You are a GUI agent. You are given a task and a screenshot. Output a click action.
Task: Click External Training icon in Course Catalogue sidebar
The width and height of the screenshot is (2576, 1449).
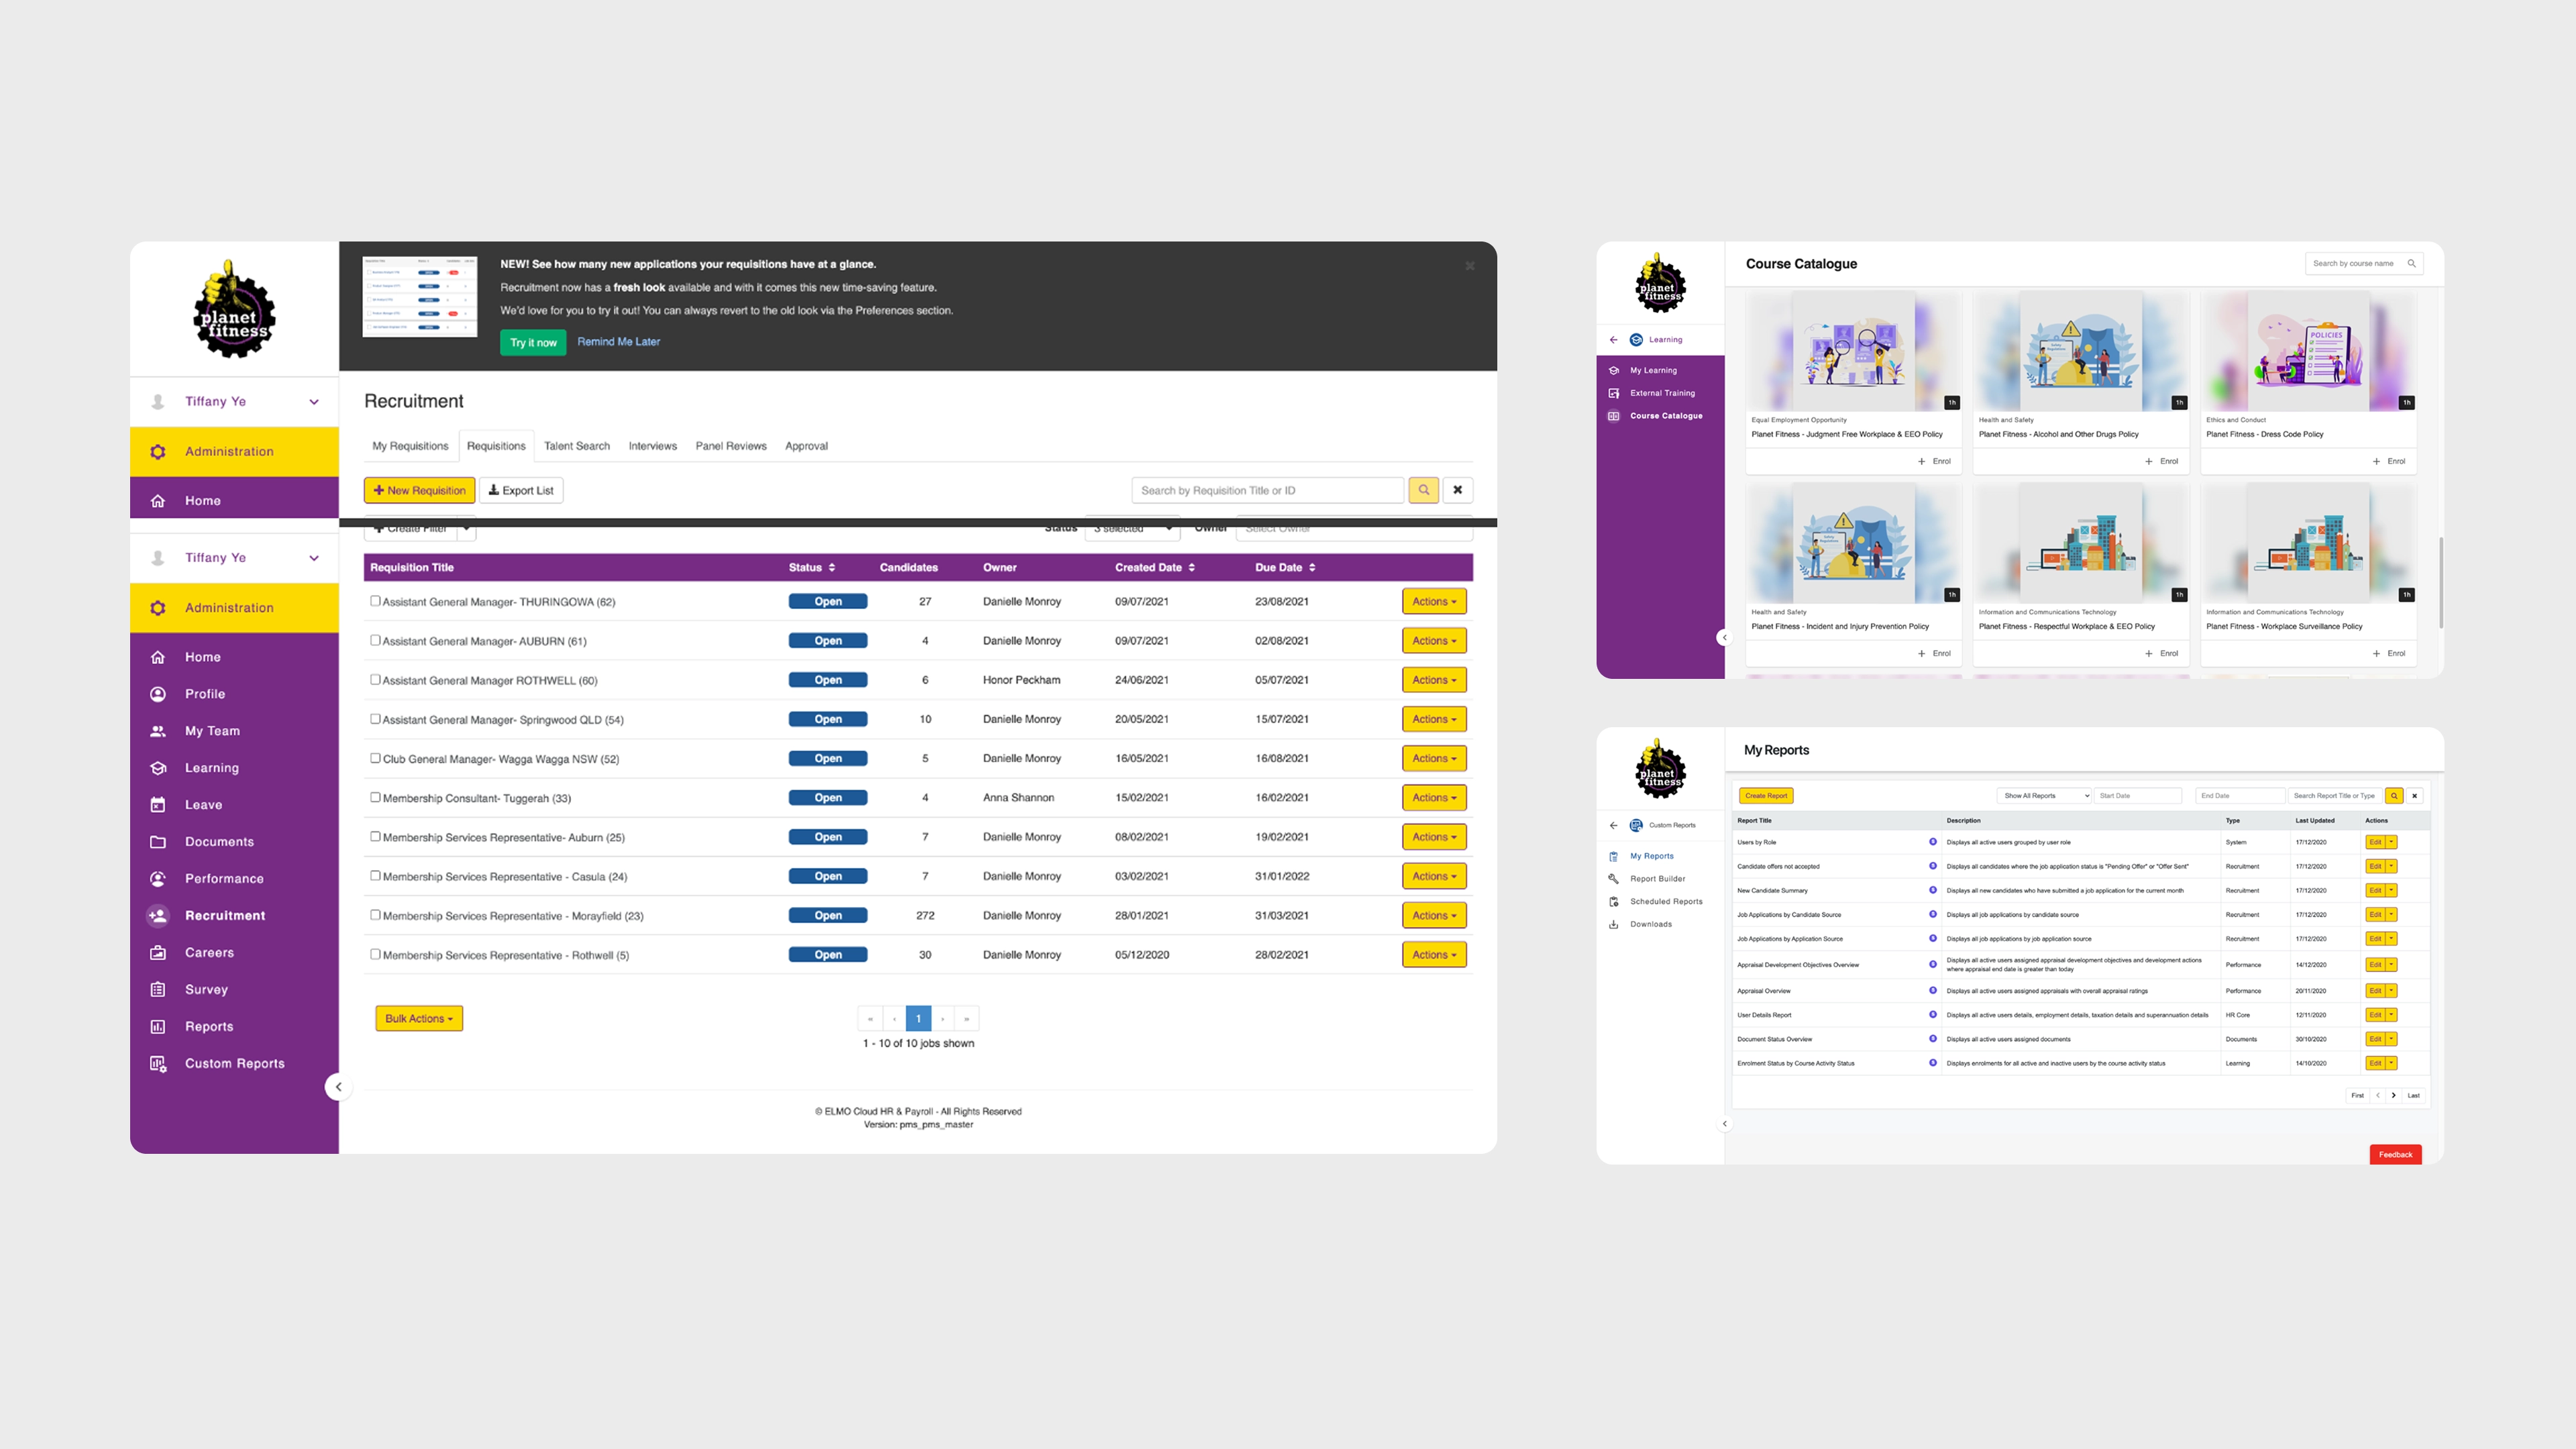point(1613,393)
